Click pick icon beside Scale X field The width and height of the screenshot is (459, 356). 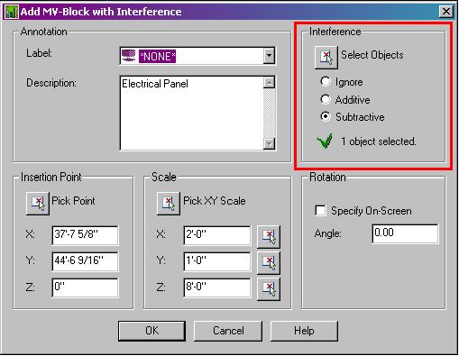[269, 237]
